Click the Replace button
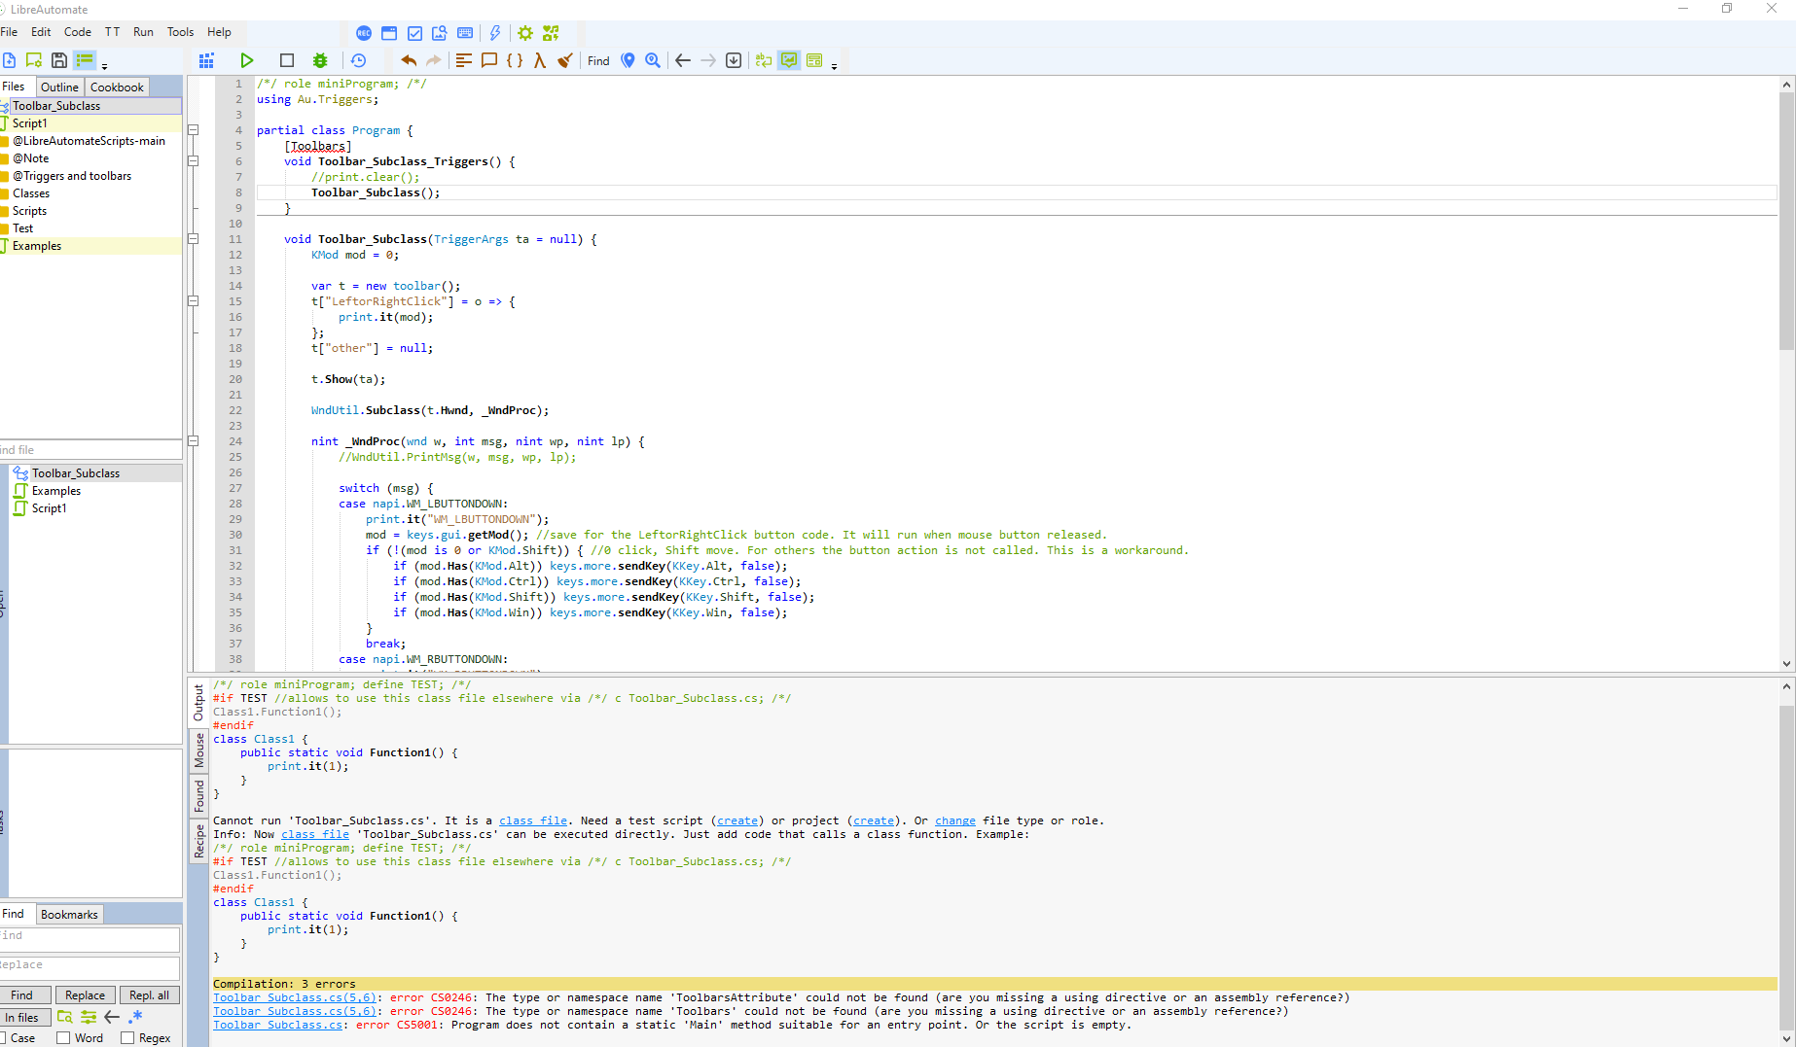The image size is (1796, 1047). pyautogui.click(x=85, y=995)
